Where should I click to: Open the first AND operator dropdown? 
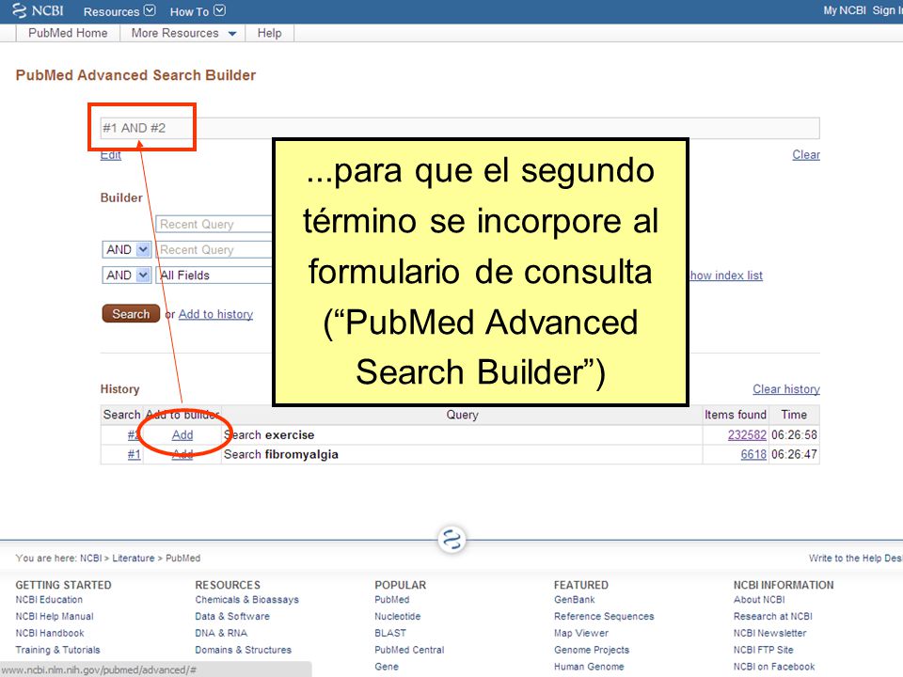127,249
